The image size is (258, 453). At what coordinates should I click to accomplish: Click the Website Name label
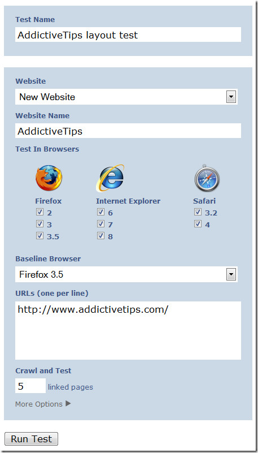point(42,115)
